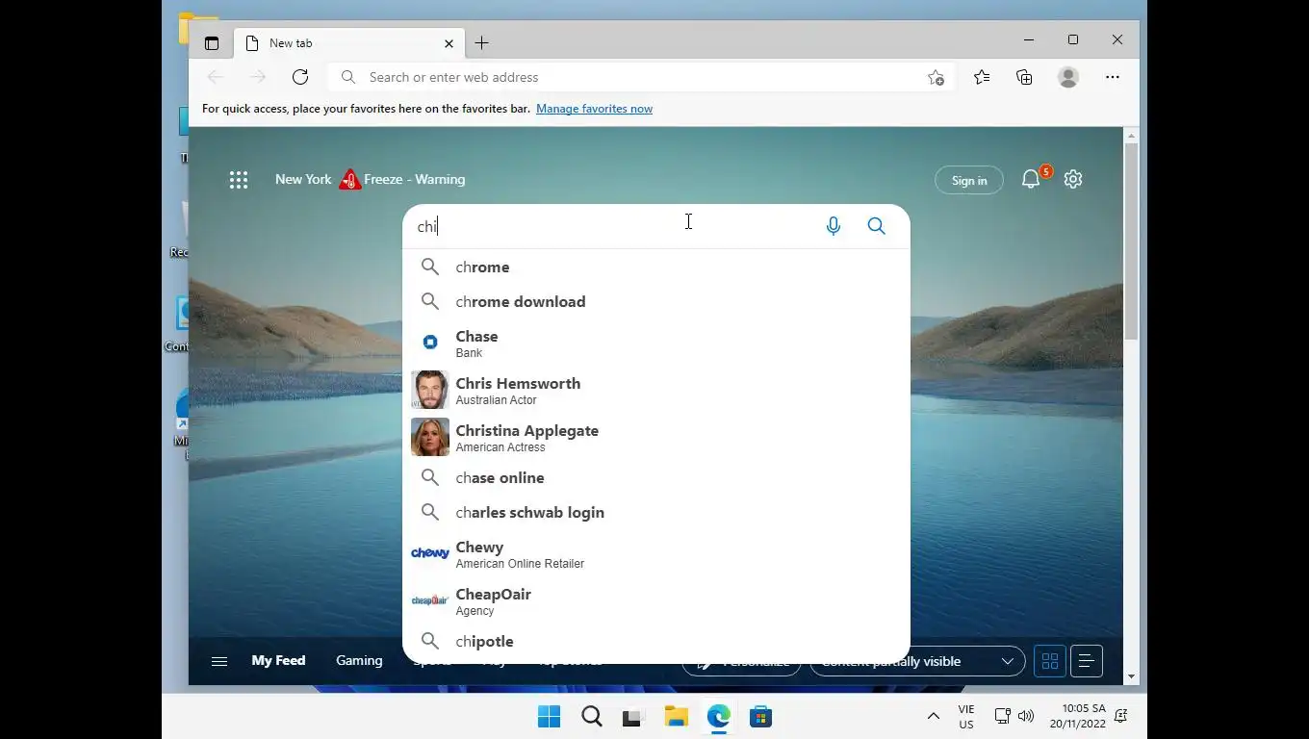Open clock showing 10:05 SA
This screenshot has width=1309, height=739.
coord(1078,717)
